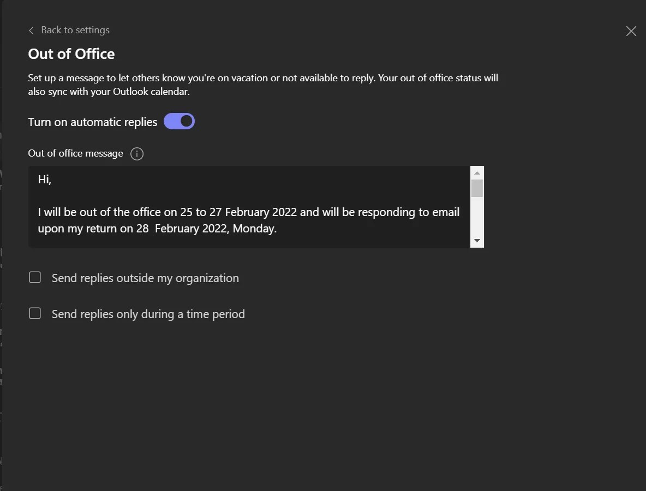646x491 pixels.
Task: Click the 'Send replies outside my organization' label
Action: 145,278
